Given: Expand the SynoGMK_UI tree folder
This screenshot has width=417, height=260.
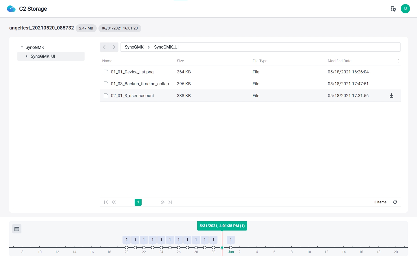Looking at the screenshot, I should 27,56.
